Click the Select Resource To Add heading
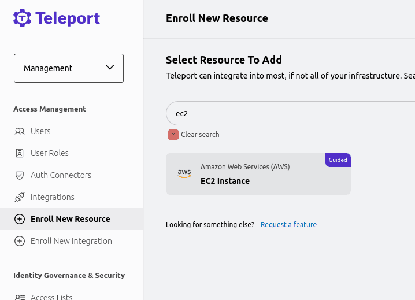Viewport: 415px width, 300px height. coord(224,60)
